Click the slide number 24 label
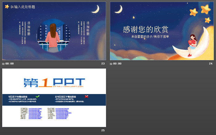216x135 pixels. (x=211, y=63)
